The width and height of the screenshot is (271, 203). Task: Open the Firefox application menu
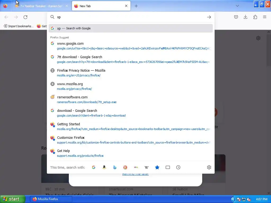pos(265,17)
